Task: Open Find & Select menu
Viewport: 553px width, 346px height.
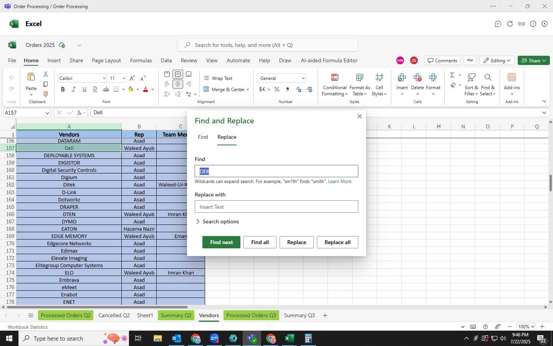Action: [488, 85]
